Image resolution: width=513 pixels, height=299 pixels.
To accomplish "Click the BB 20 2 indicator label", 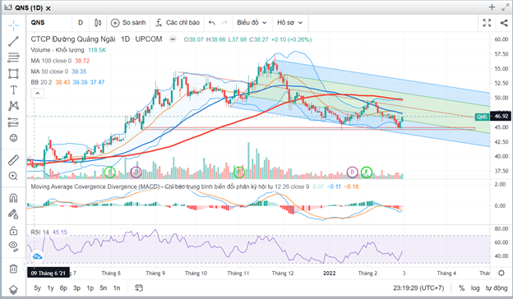I will [41, 82].
